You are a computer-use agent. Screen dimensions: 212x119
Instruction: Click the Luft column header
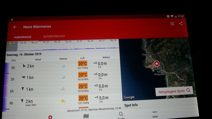pyautogui.click(x=82, y=58)
